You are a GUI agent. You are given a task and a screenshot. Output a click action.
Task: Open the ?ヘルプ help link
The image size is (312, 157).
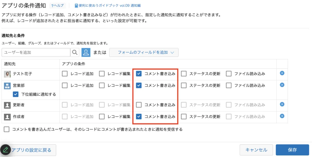(x=57, y=5)
